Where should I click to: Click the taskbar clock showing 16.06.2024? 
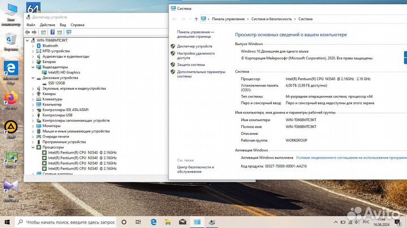382,222
